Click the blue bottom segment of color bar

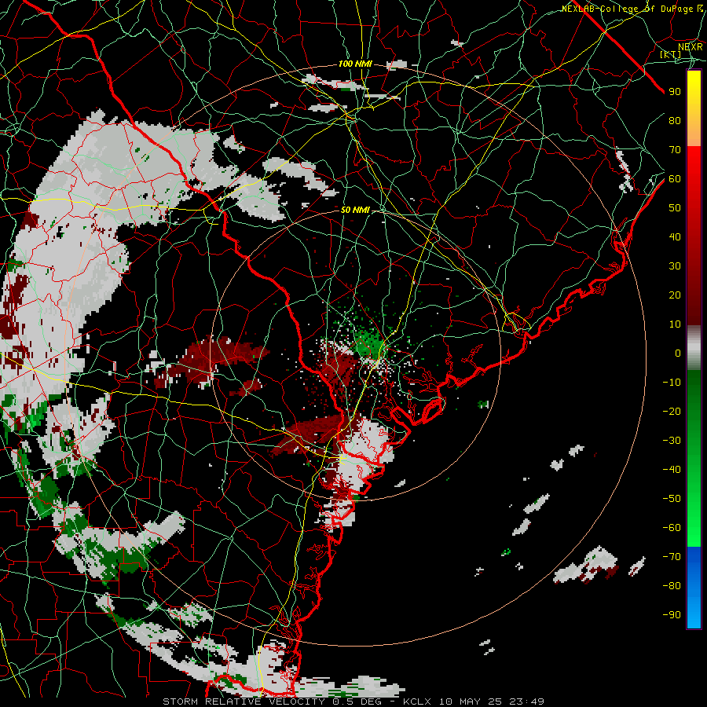tap(694, 588)
